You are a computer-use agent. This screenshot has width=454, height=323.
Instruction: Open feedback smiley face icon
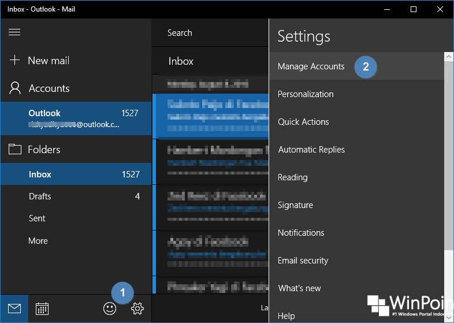point(110,309)
